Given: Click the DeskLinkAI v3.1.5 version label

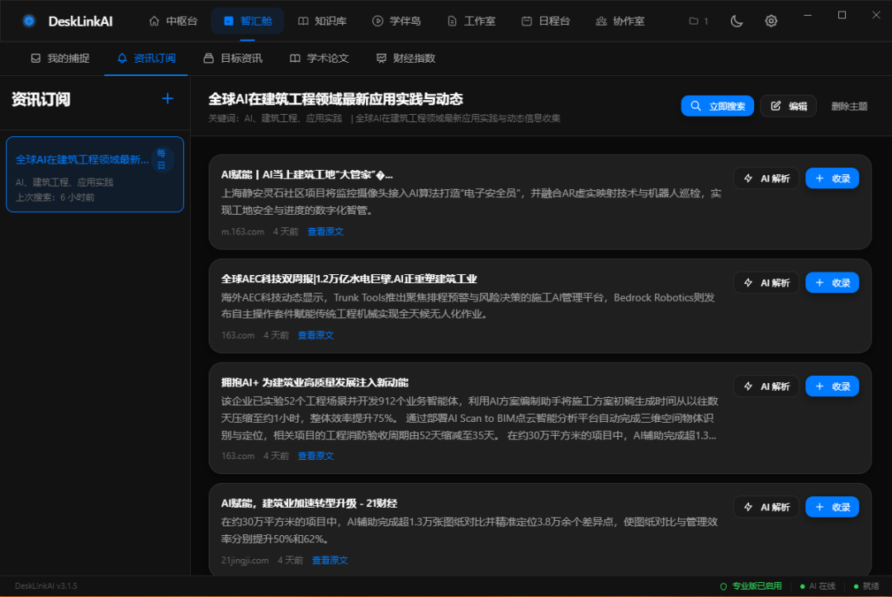Looking at the screenshot, I should 46,585.
